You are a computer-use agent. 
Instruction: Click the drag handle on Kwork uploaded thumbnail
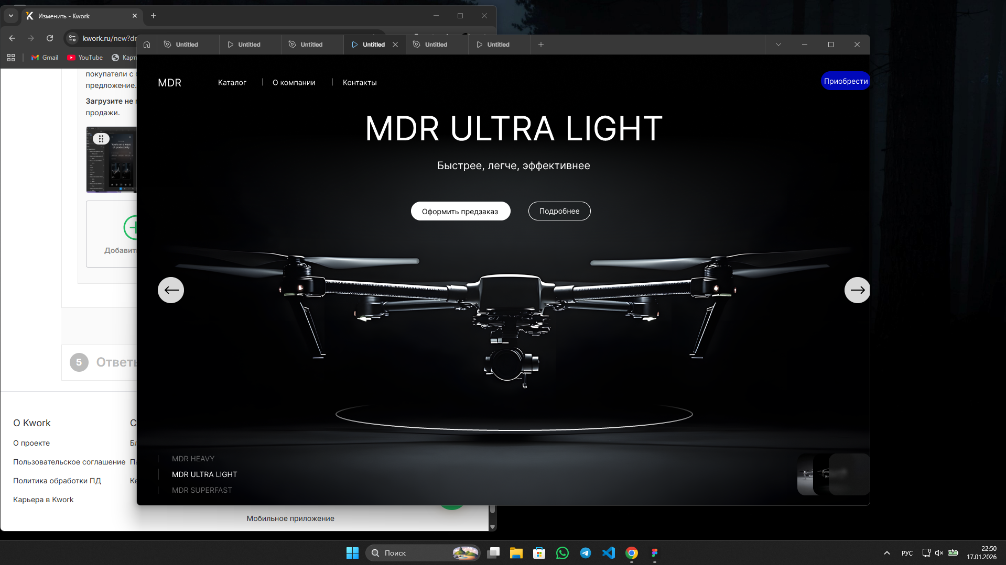coord(101,139)
